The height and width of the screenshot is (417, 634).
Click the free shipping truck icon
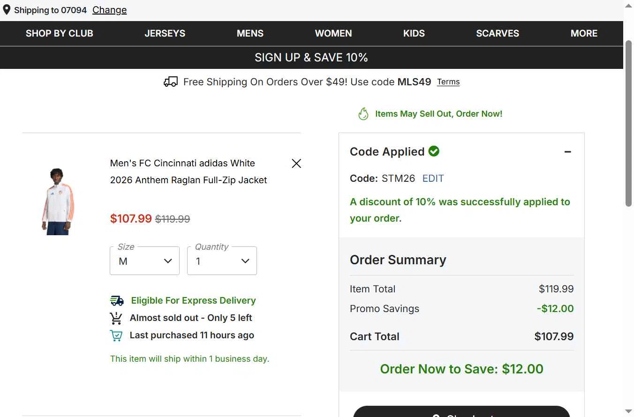coord(171,82)
